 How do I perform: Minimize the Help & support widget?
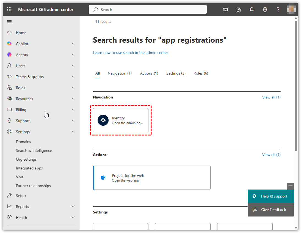290,186
